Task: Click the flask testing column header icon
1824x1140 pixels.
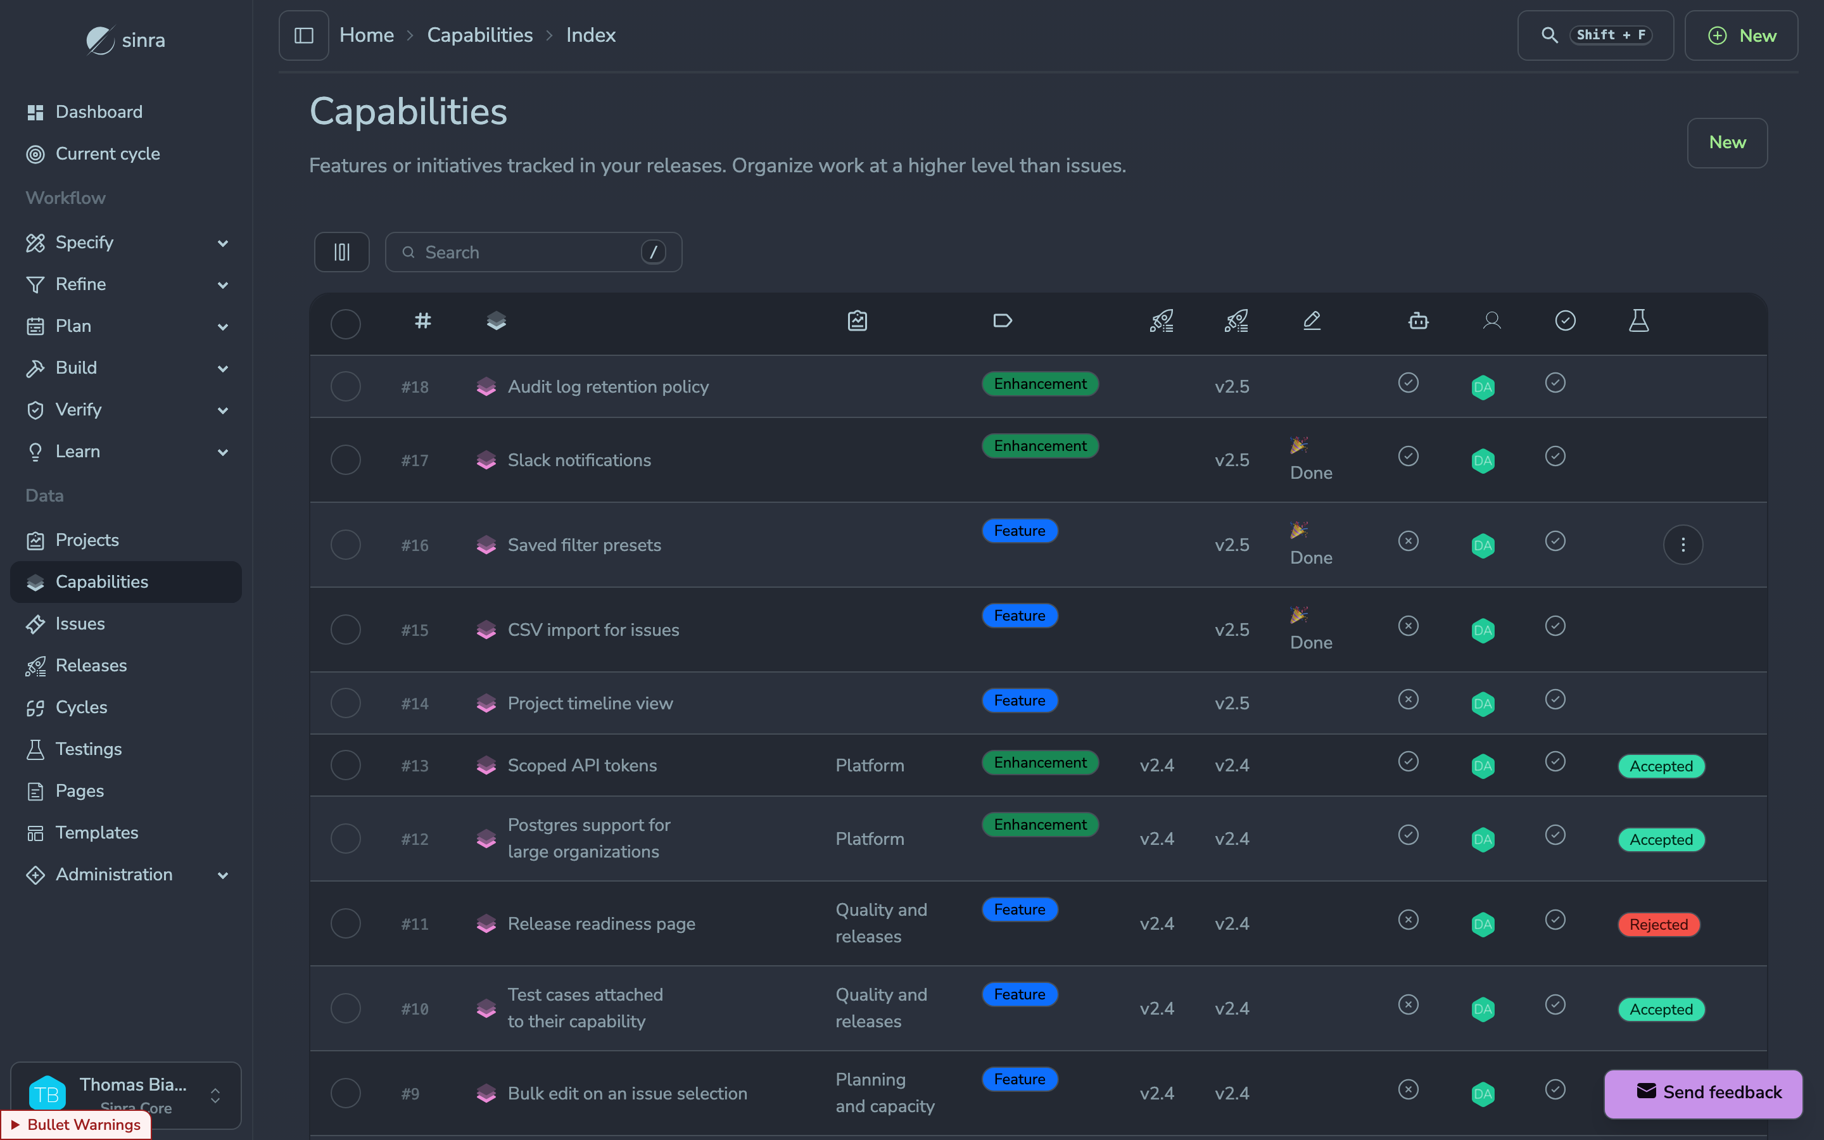Action: click(1638, 321)
